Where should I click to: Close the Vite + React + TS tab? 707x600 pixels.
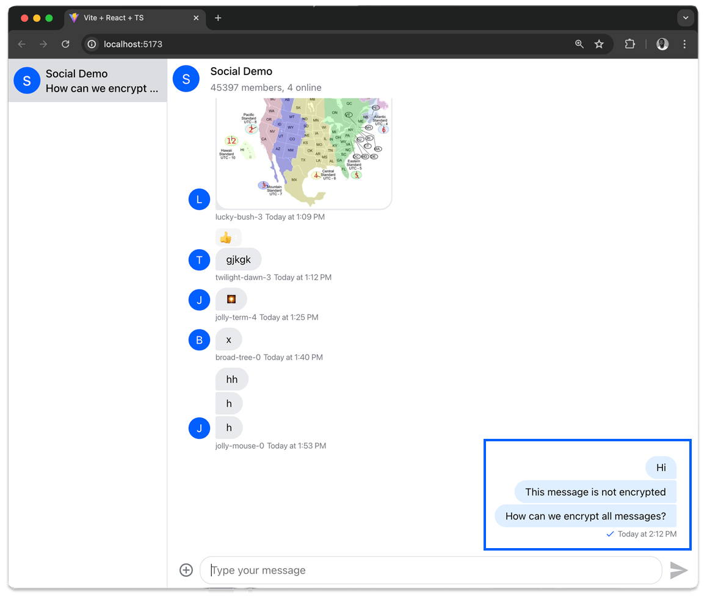[x=196, y=18]
